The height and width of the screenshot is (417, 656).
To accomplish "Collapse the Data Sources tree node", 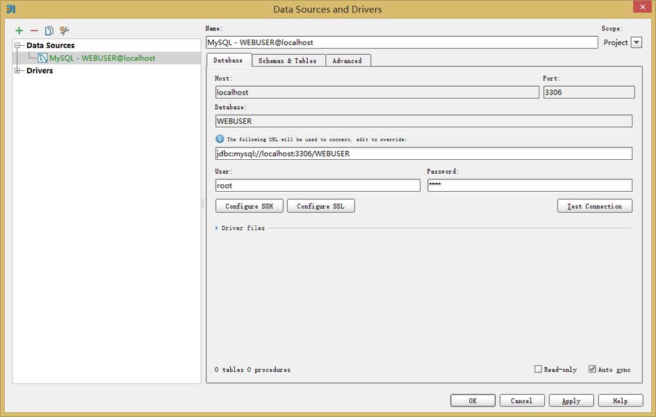I will click(x=17, y=46).
